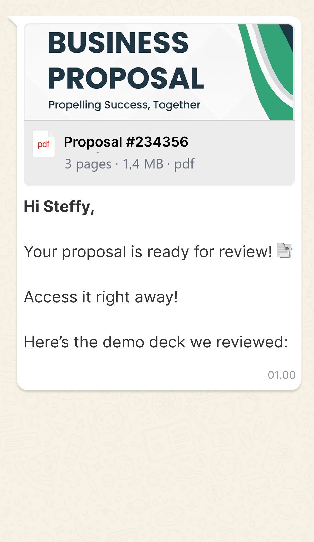Viewport: 314px width, 542px height.
Task: Click the chat bubble's pointed tail
Action: (x=13, y=21)
